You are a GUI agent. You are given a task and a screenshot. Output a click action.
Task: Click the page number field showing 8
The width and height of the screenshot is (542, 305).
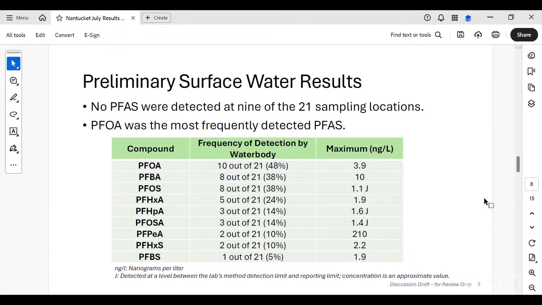tap(532, 184)
